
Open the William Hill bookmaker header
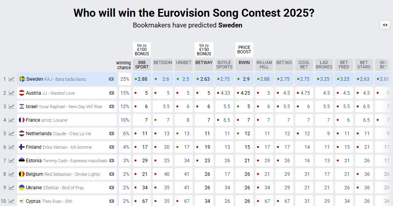(264, 65)
